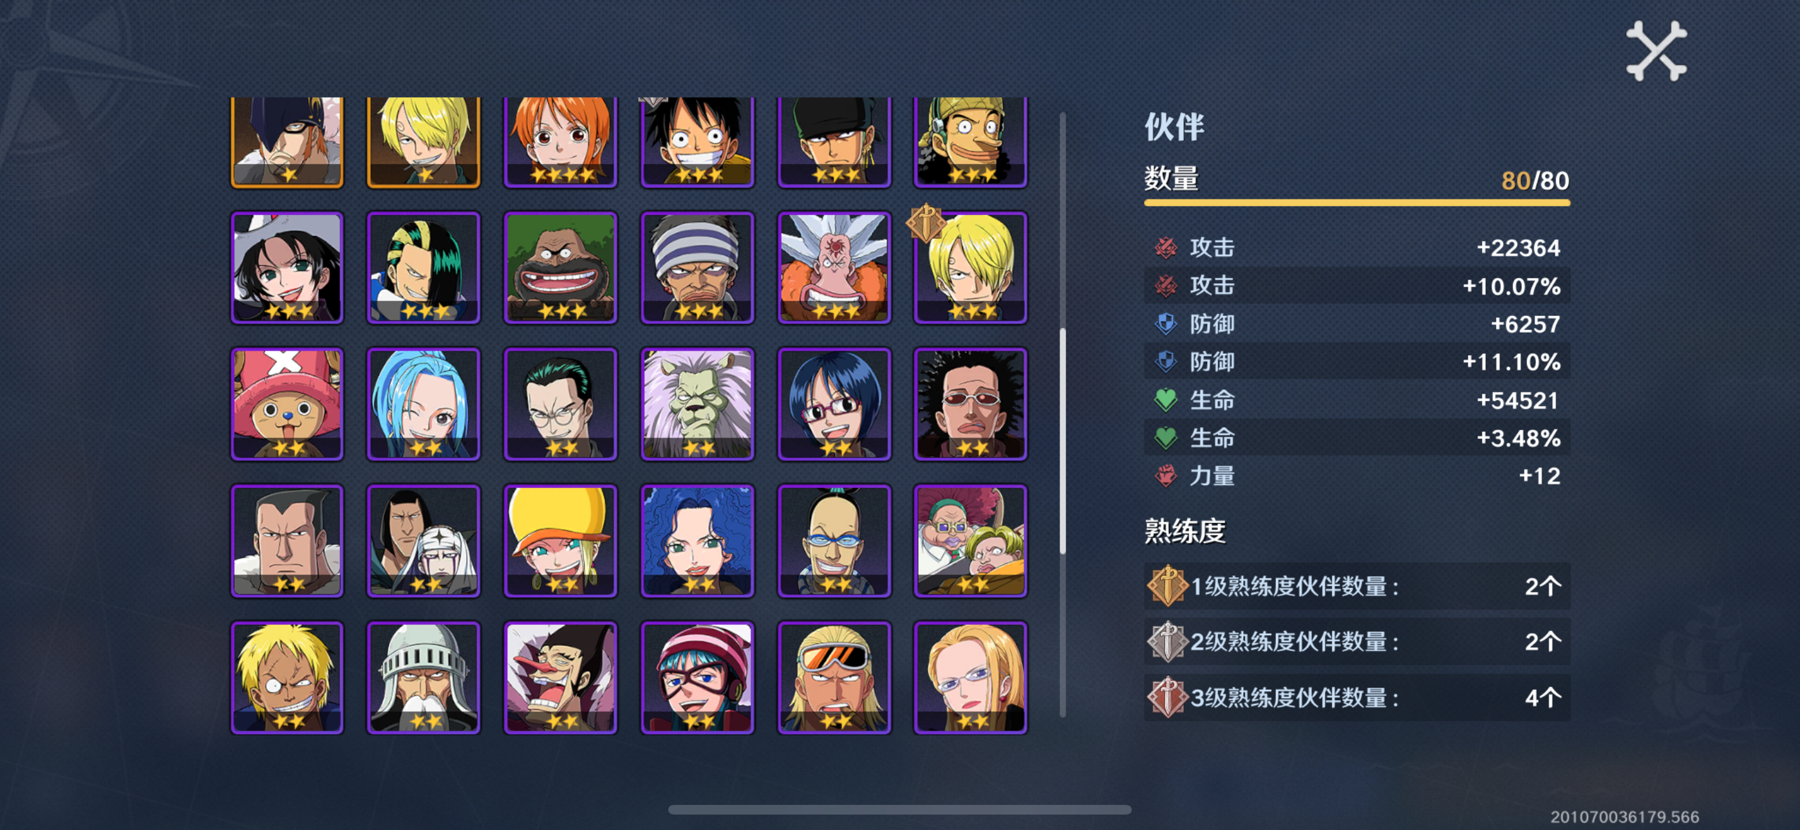
Task: Select the Kalifa blonde glasses portrait
Action: click(970, 677)
